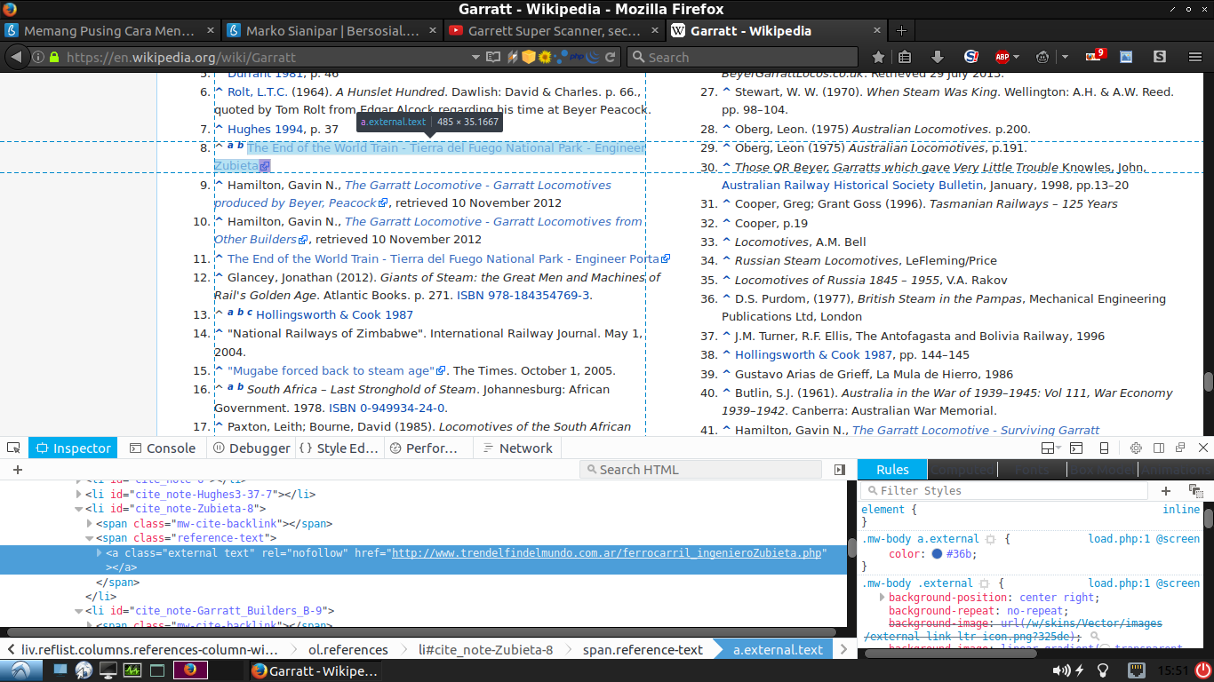Open devtools settings gear icon
The width and height of the screenshot is (1214, 682).
(x=1136, y=448)
